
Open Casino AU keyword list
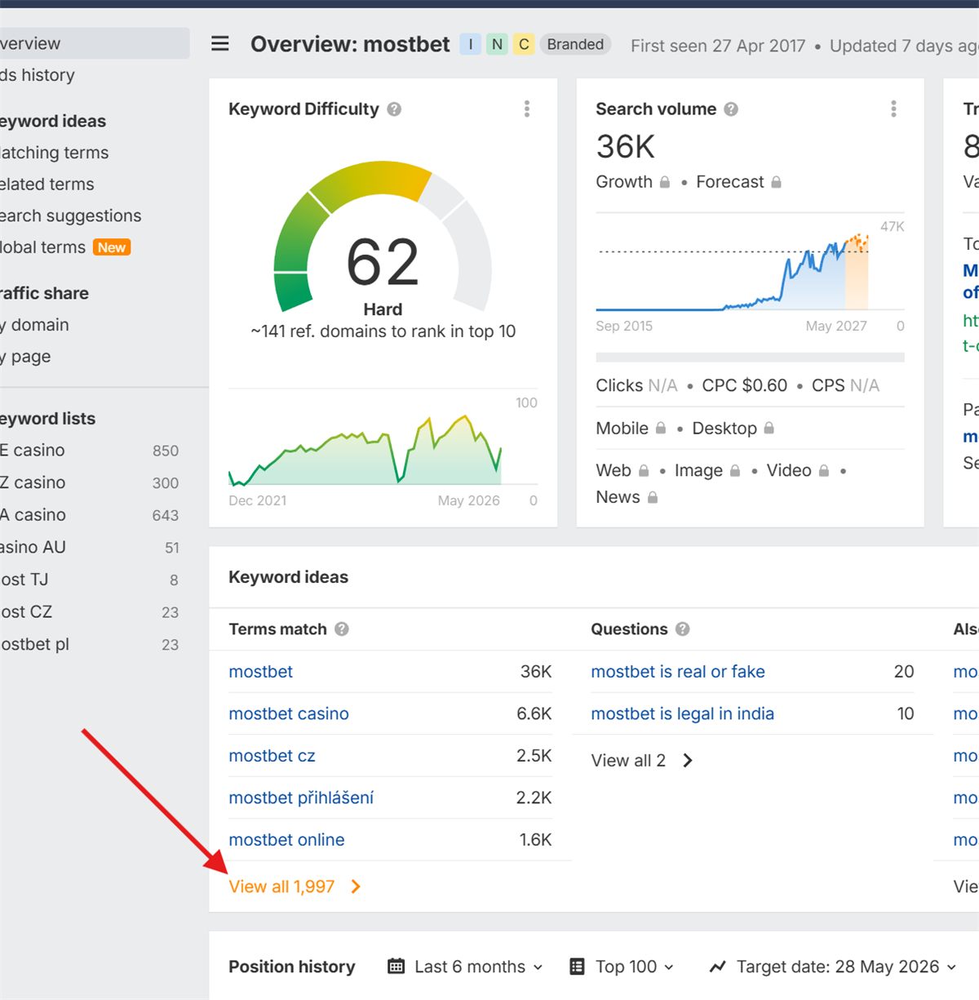point(90,547)
